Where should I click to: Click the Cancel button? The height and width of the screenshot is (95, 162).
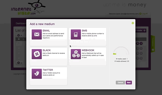(x=120, y=83)
